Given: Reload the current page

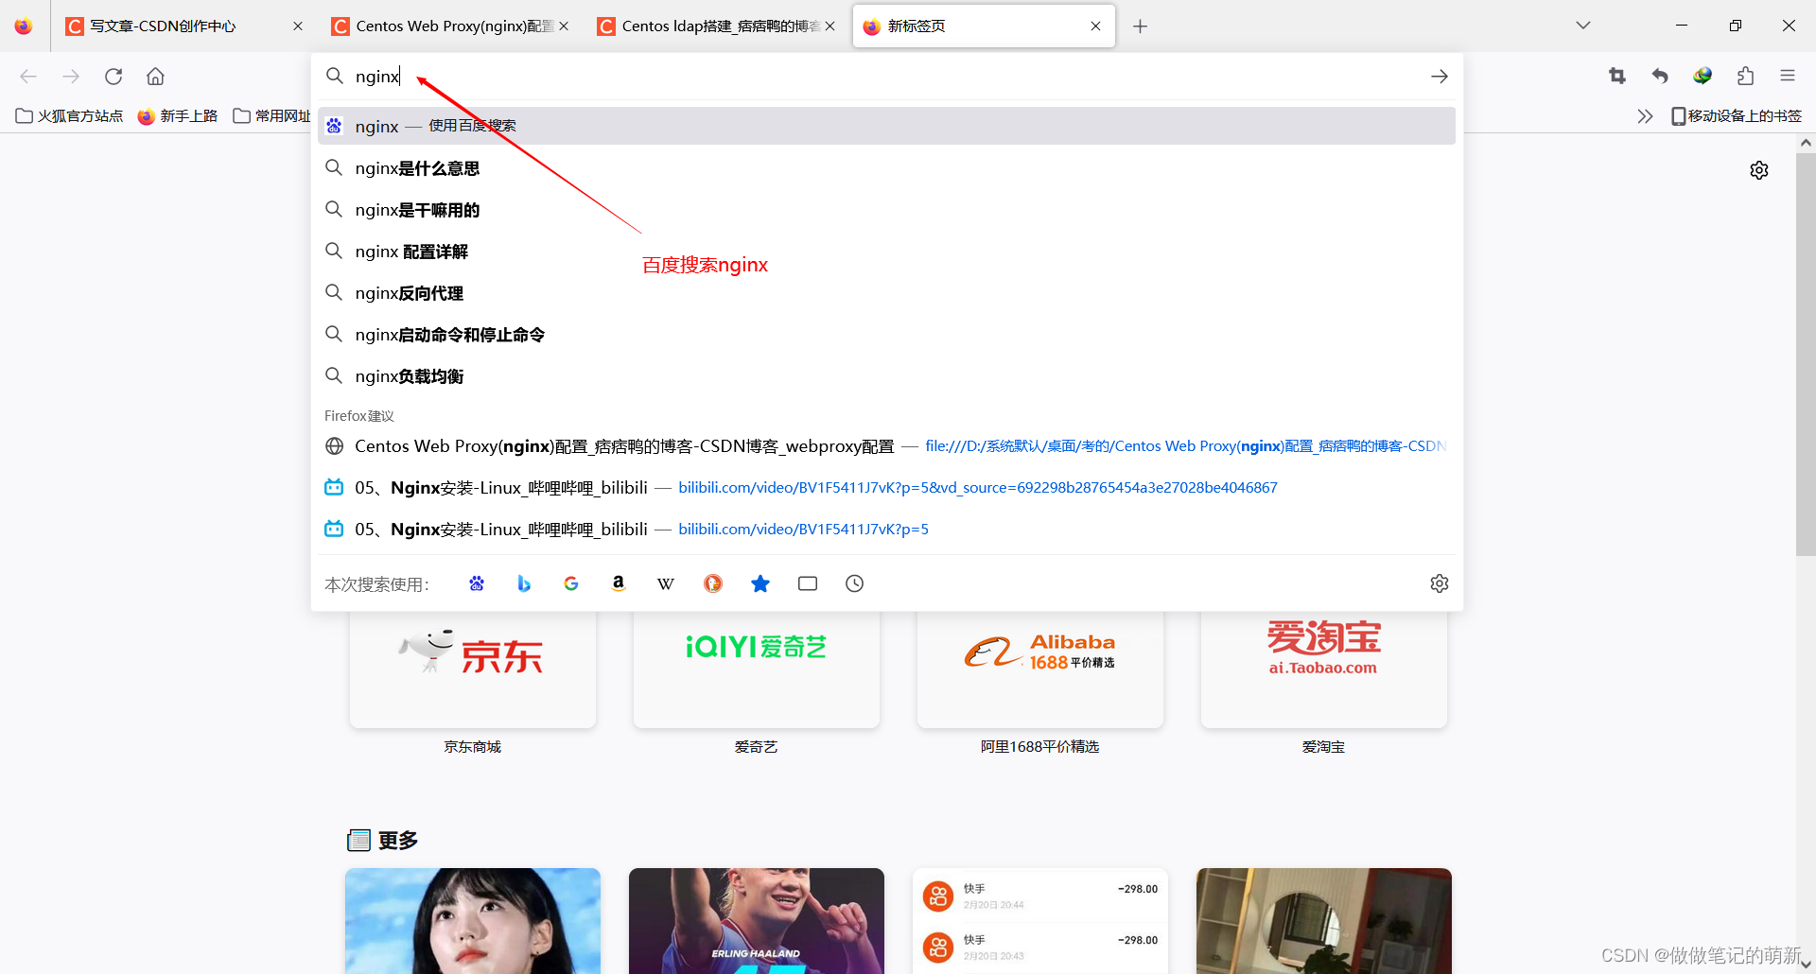Looking at the screenshot, I should pyautogui.click(x=113, y=77).
